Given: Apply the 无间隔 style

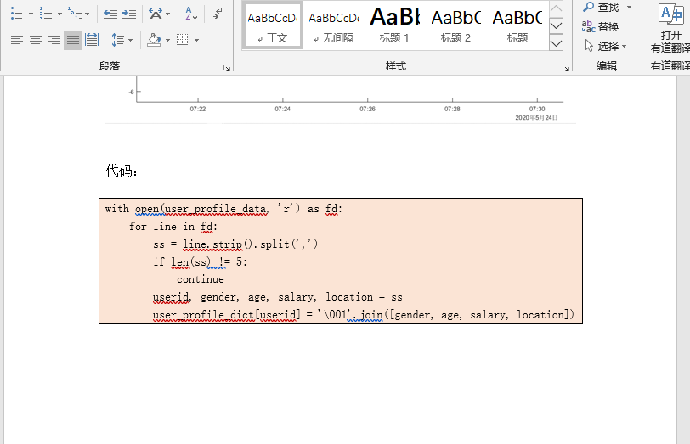Looking at the screenshot, I should click(x=334, y=25).
